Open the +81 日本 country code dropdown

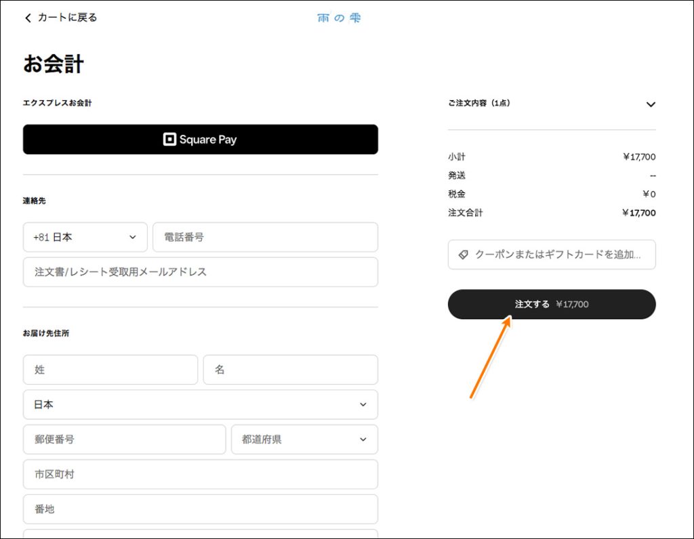point(85,237)
